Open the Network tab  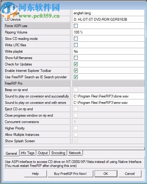[x=75, y=153]
